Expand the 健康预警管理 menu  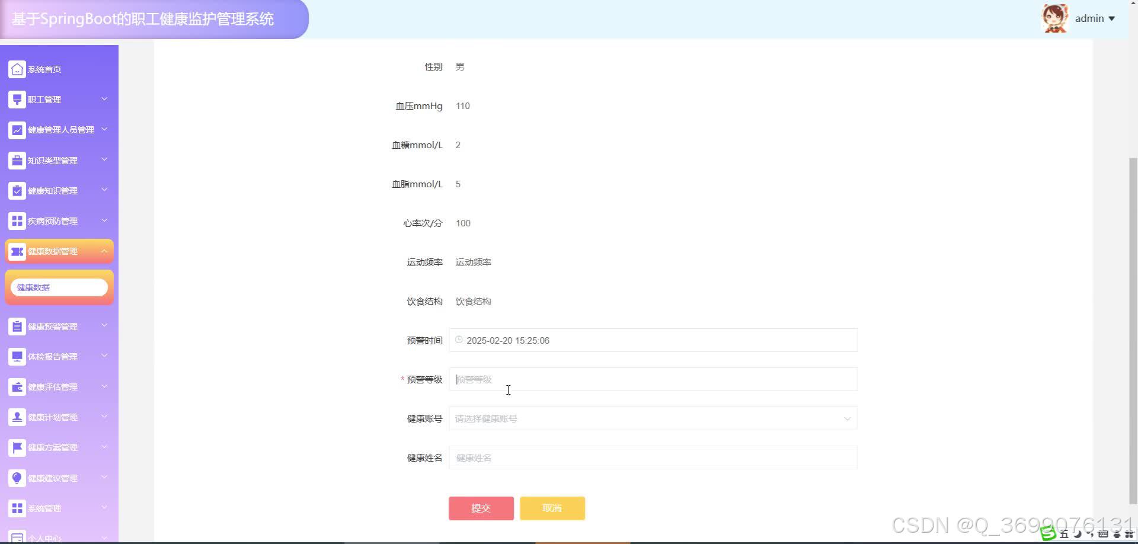point(59,326)
